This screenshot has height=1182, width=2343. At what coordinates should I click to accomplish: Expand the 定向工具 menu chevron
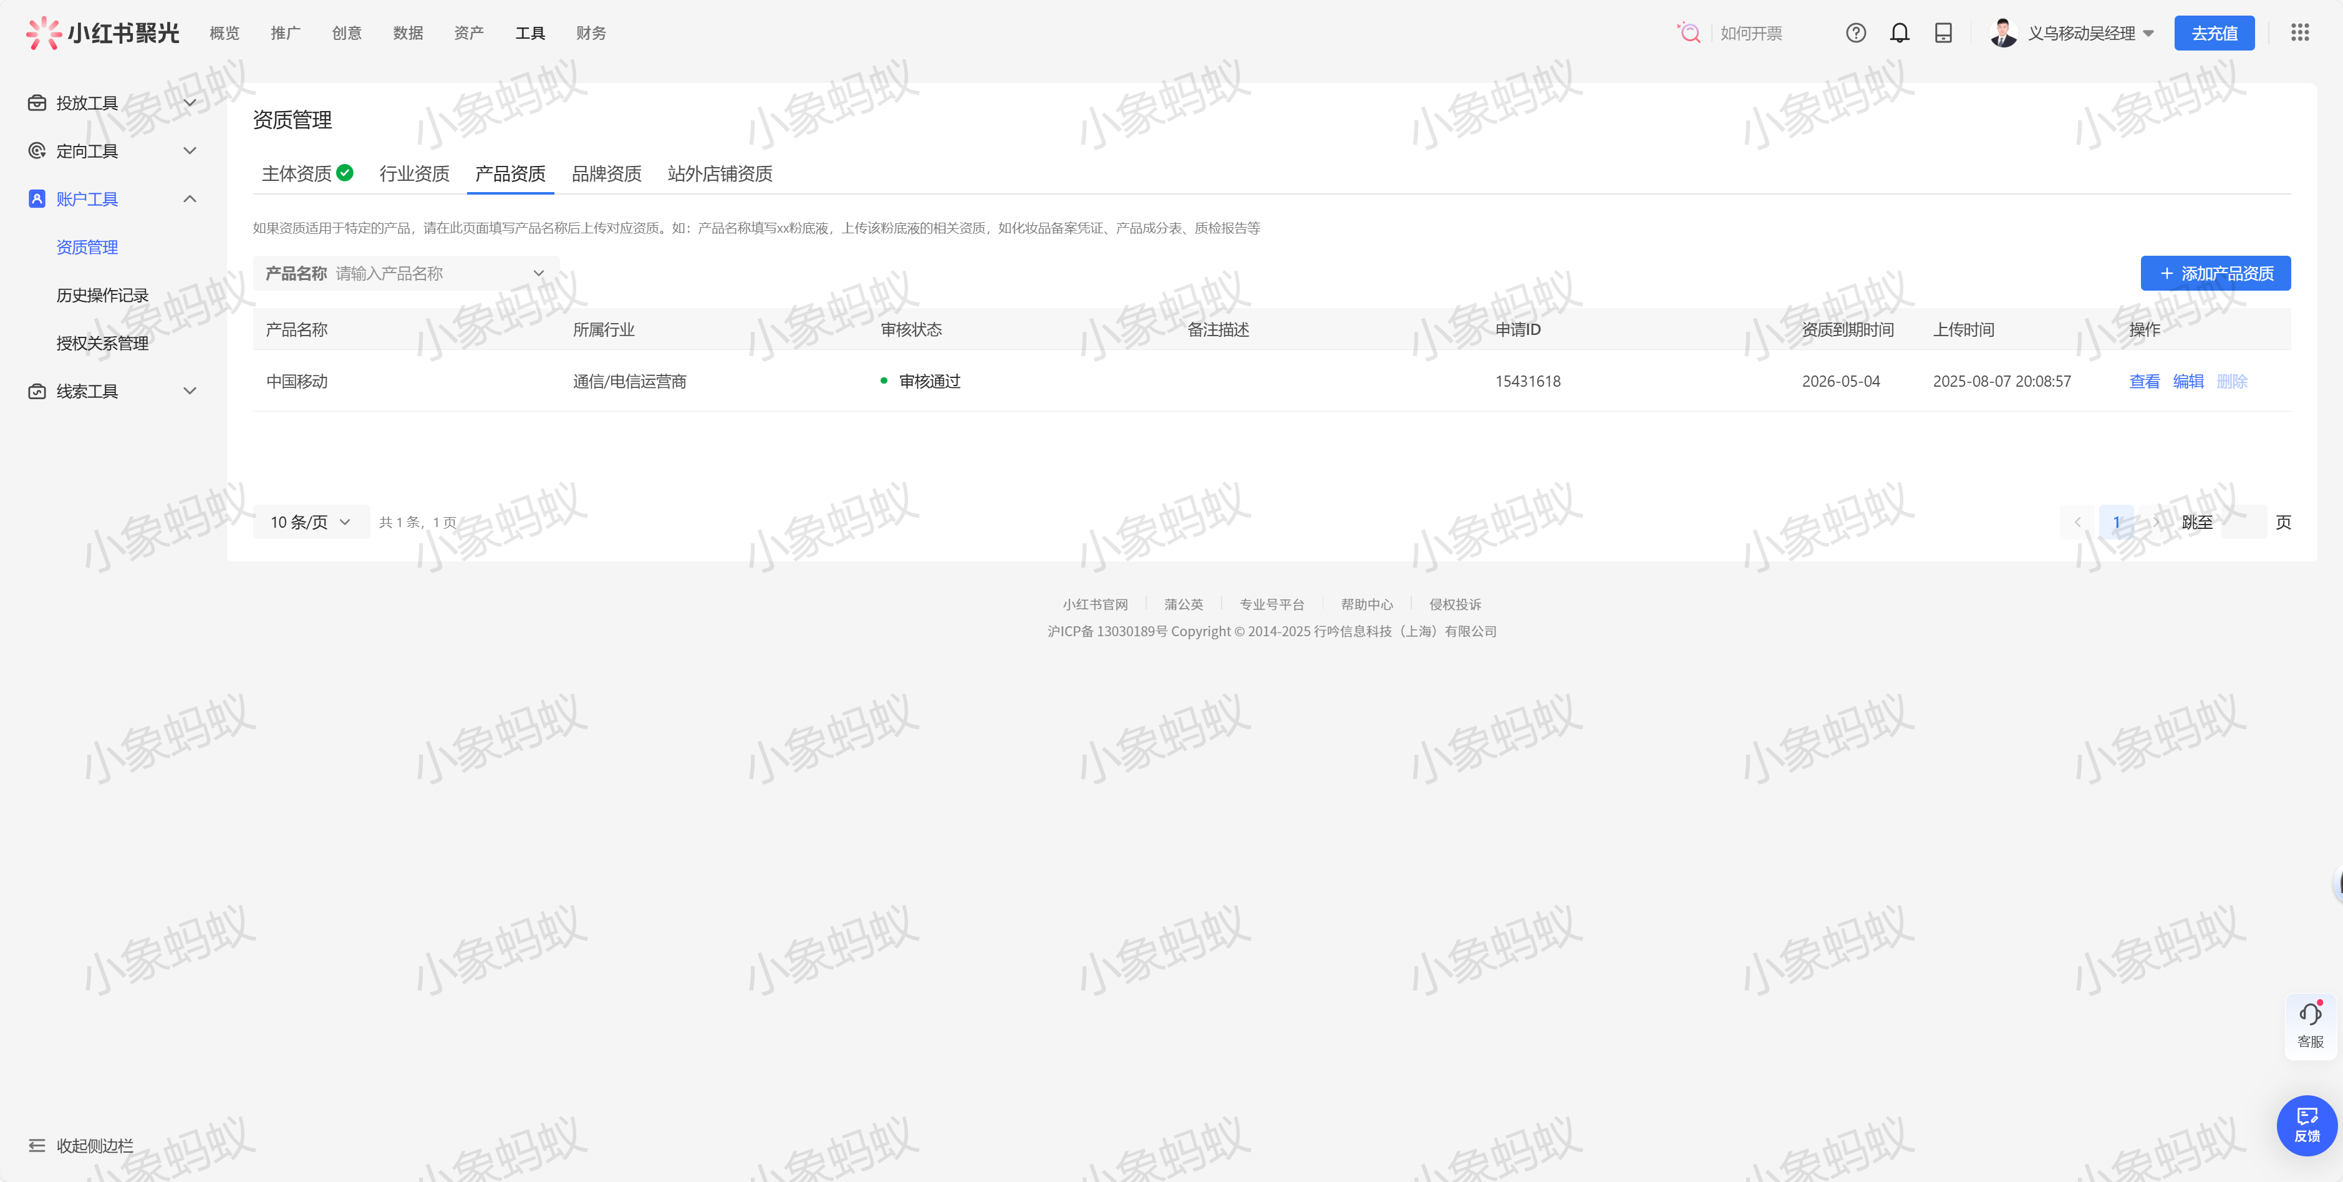[x=190, y=151]
